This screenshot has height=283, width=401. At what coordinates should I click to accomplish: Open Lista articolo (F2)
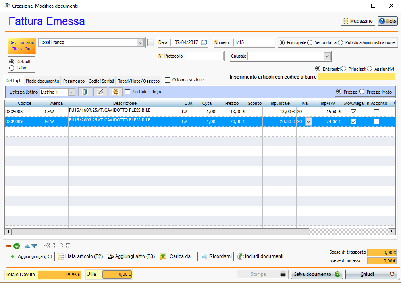point(81,256)
